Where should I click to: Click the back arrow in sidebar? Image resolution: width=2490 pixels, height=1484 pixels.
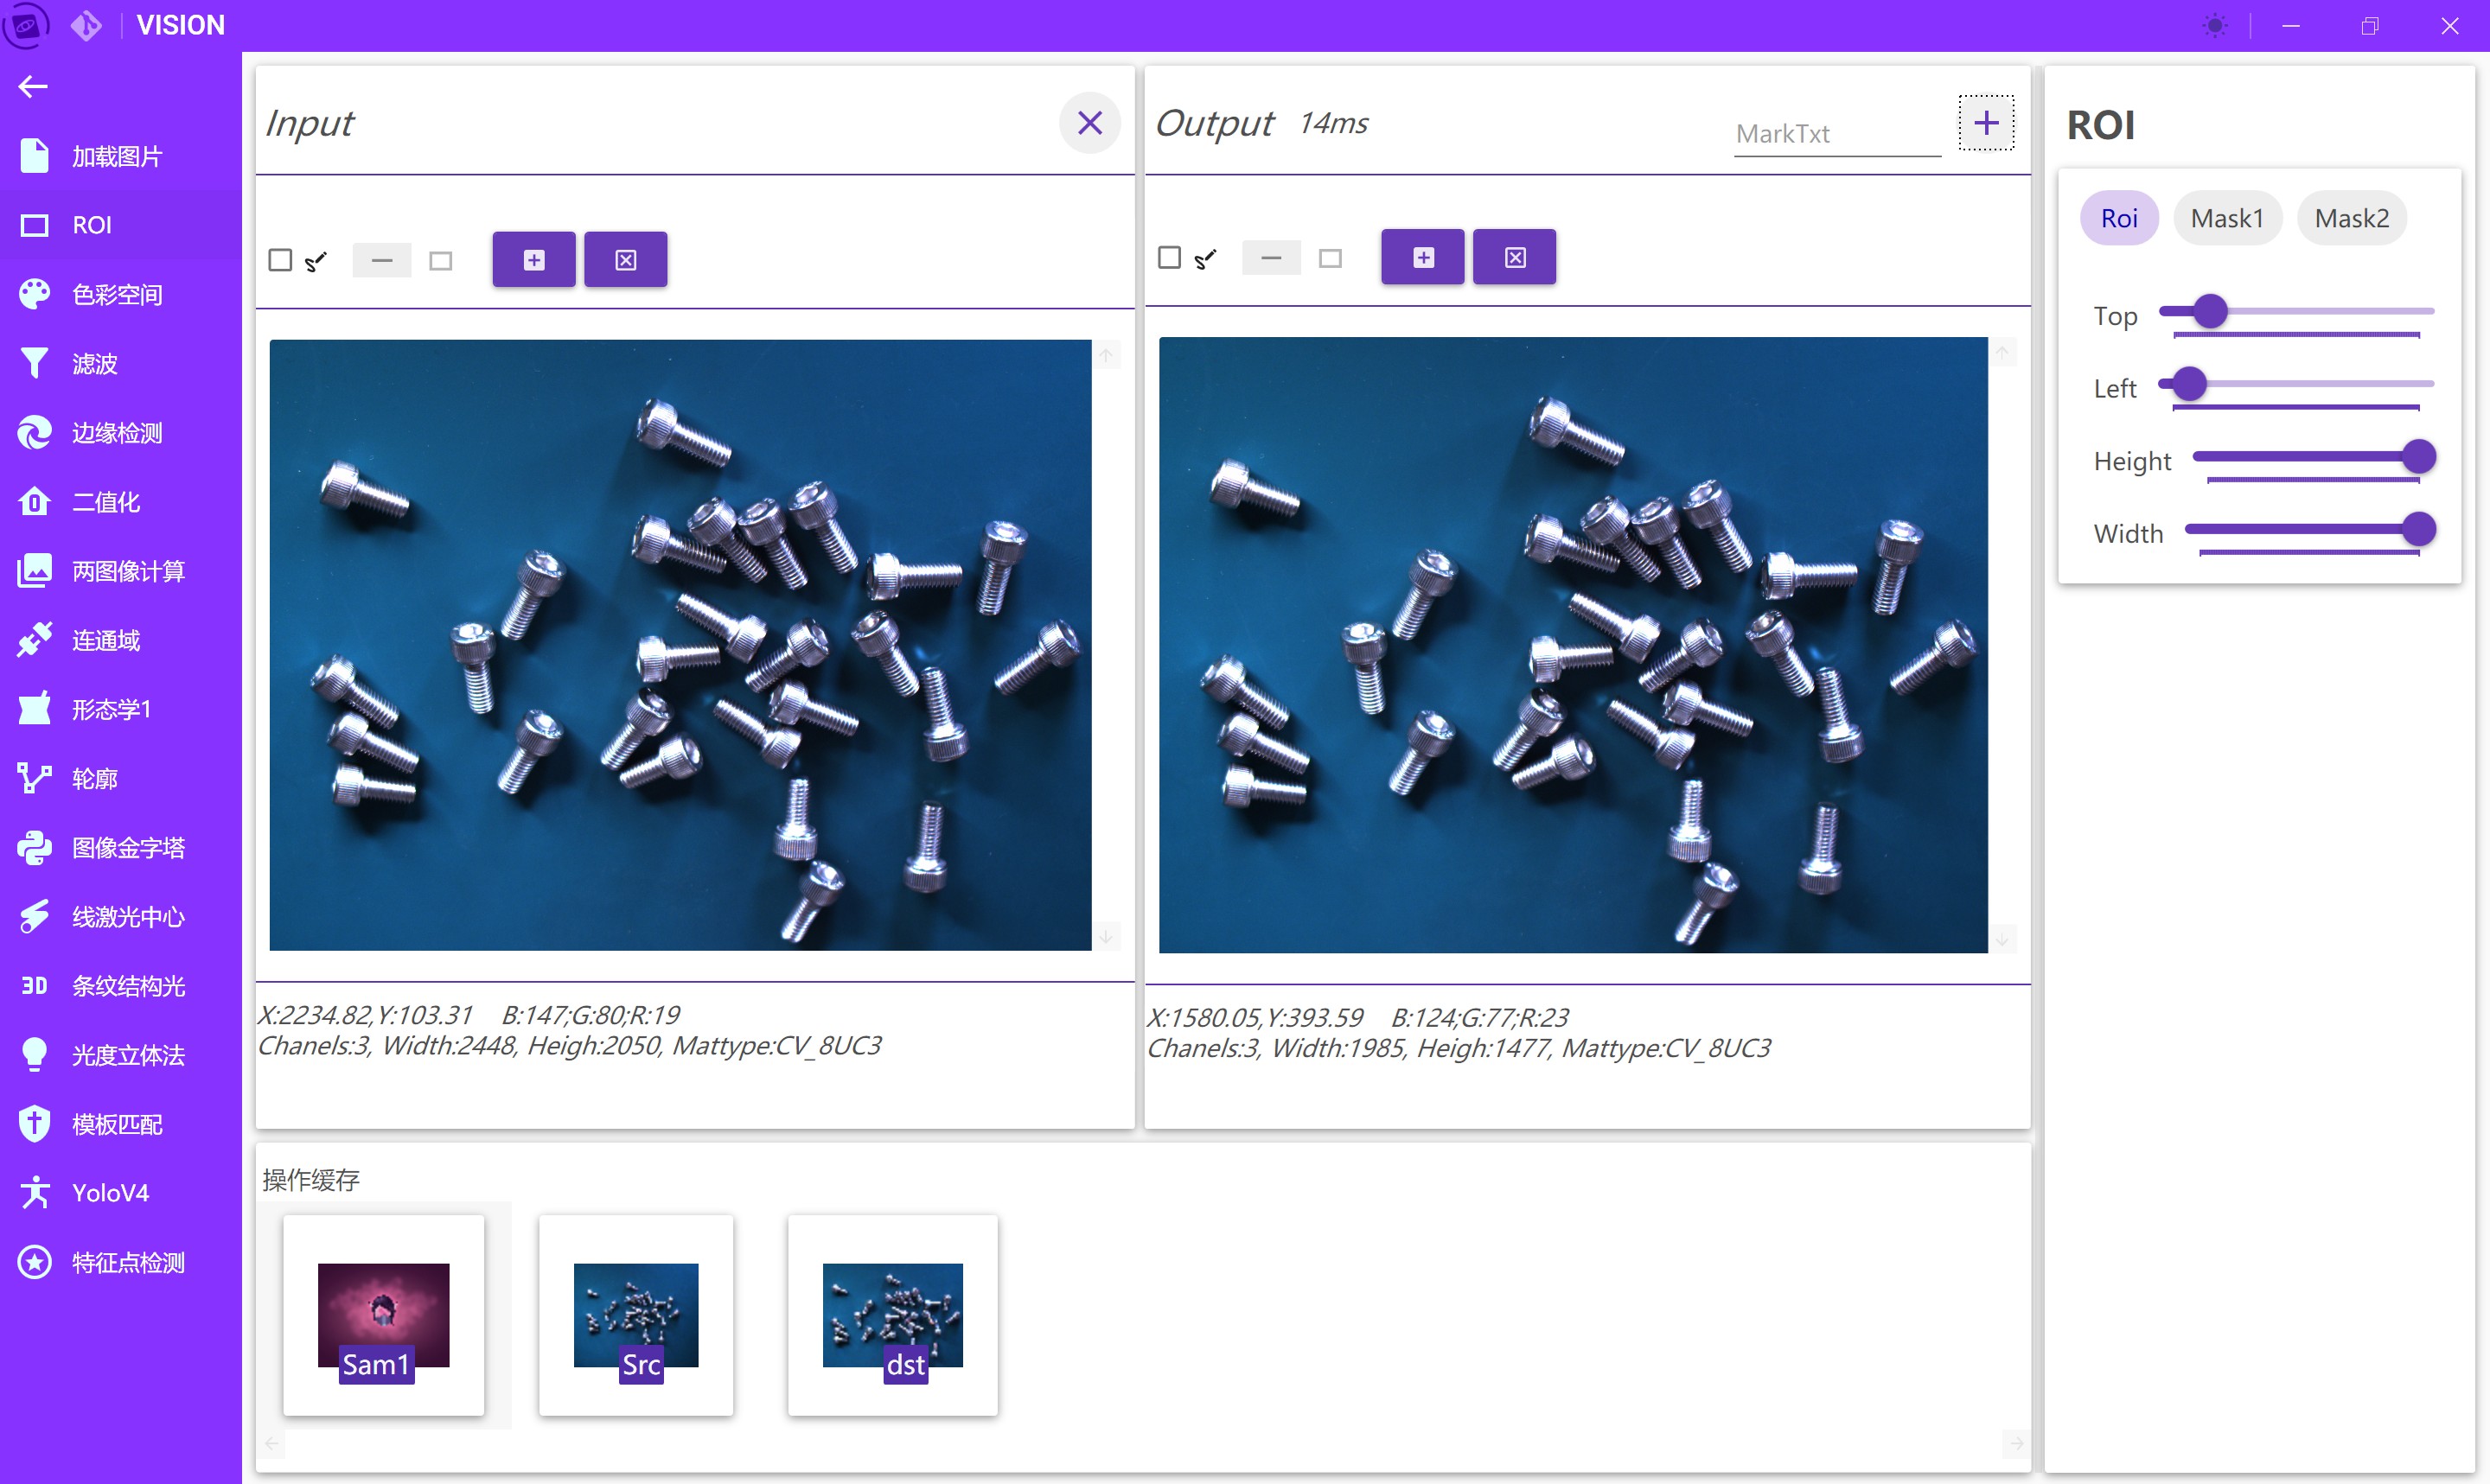point(33,87)
